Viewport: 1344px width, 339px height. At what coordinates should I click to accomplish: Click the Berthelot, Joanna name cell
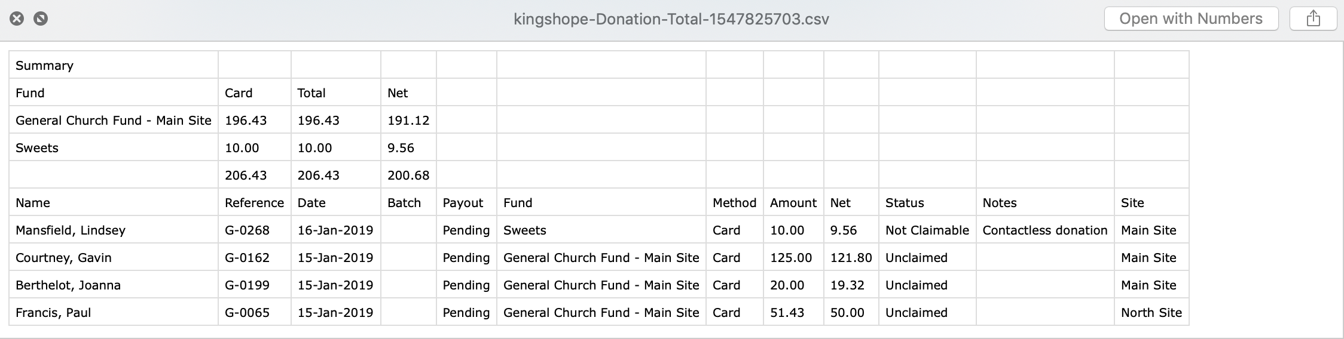(x=114, y=285)
